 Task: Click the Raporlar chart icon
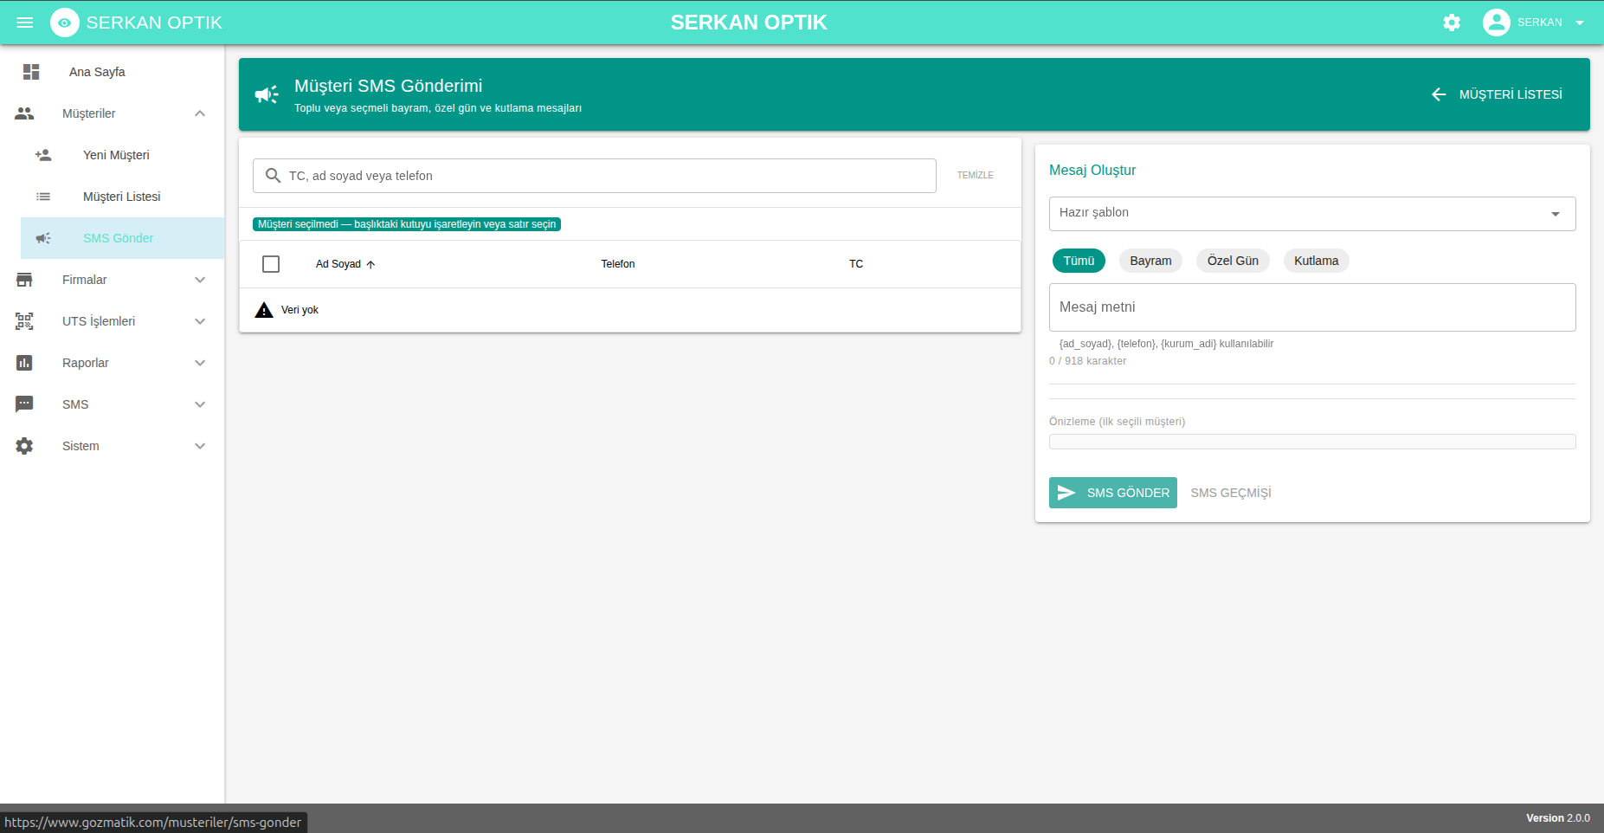tap(24, 363)
